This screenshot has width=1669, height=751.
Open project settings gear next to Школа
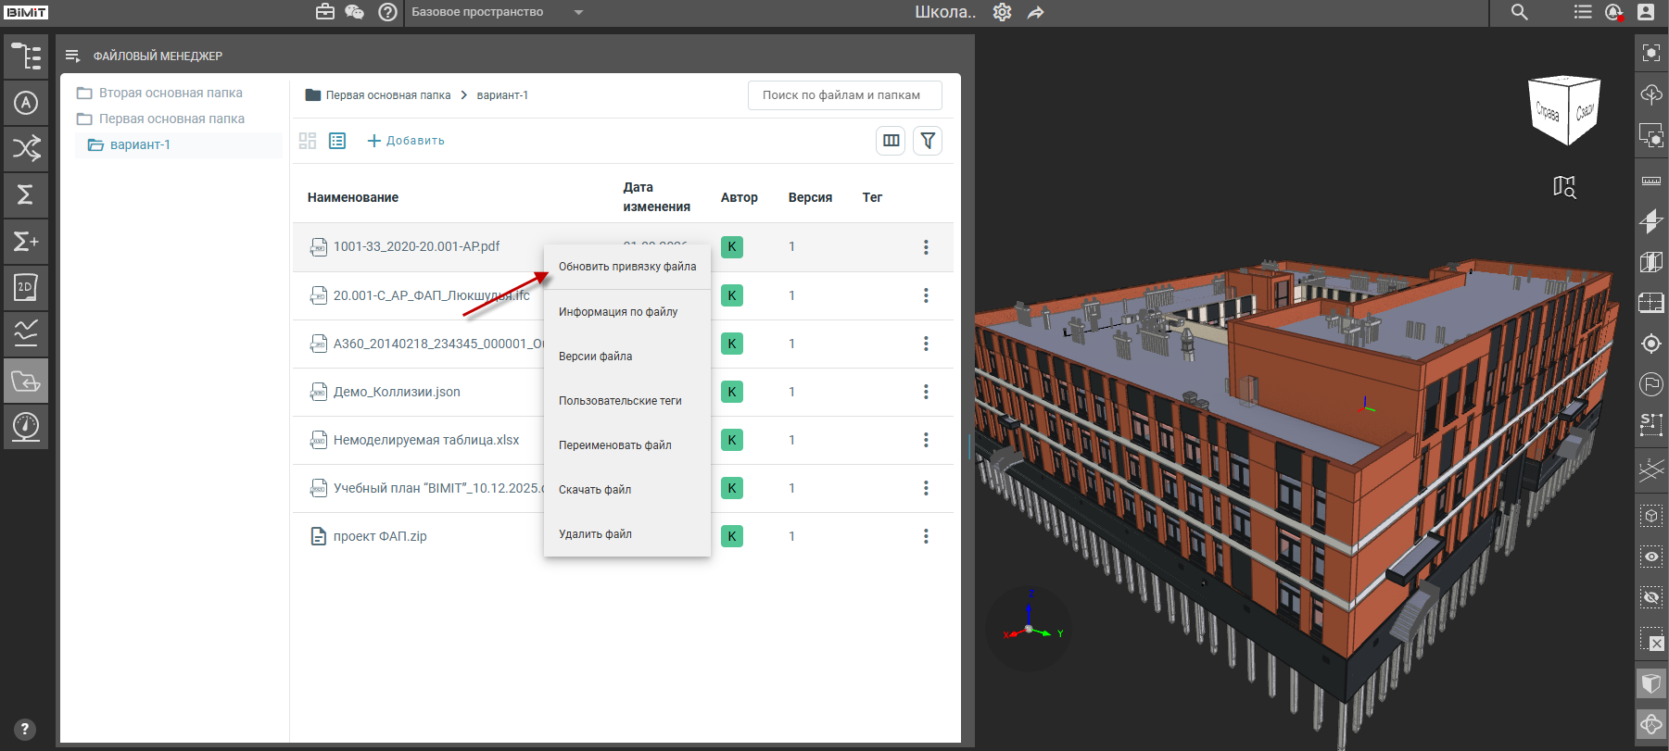1002,12
